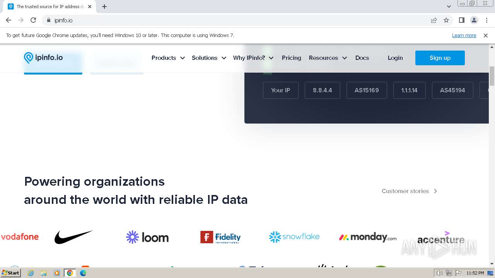495x278 pixels.
Task: Click the lock icon in address bar
Action: click(48, 20)
